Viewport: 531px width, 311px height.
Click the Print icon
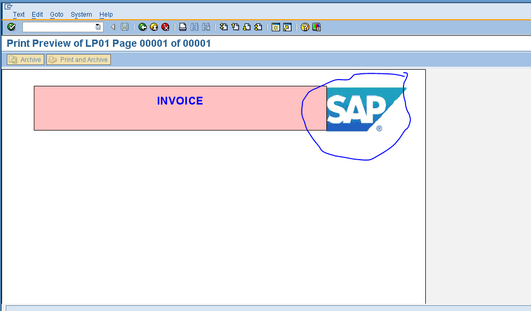[x=182, y=27]
